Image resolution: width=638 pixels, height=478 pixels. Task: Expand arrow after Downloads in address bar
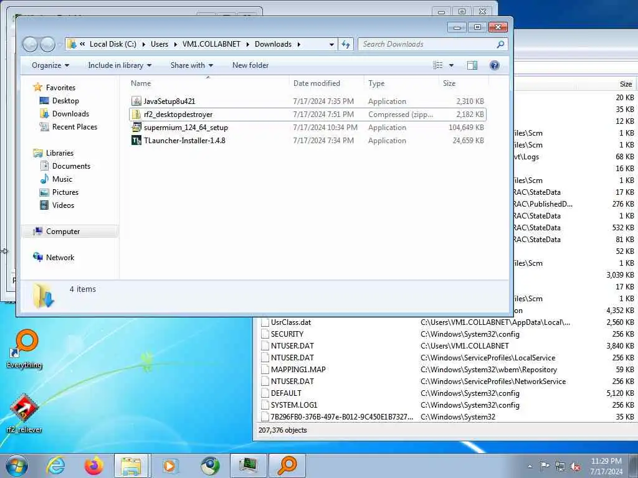point(299,44)
